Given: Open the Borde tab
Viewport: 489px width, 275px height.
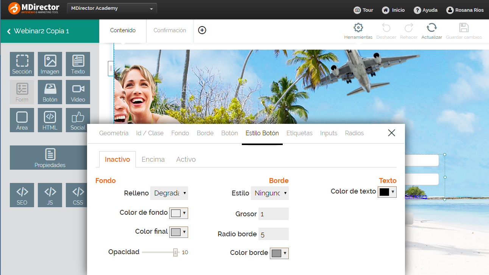Looking at the screenshot, I should pos(205,133).
